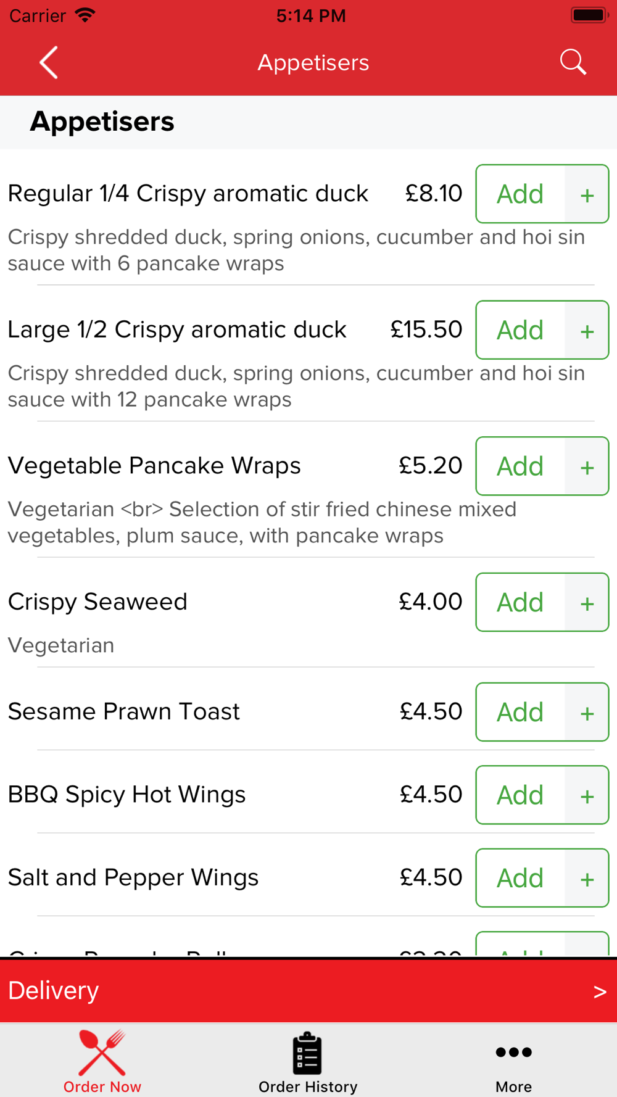Select the Delivery option text
This screenshot has width=617, height=1097.
pos(54,990)
